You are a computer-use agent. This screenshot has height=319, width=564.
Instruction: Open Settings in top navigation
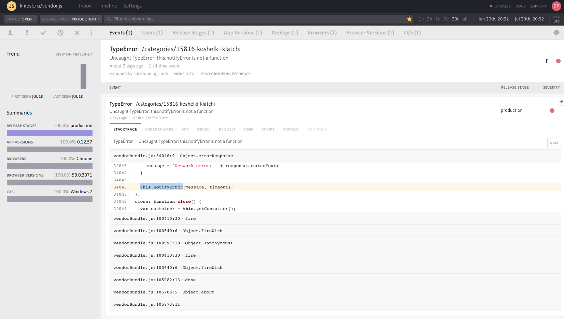point(132,6)
